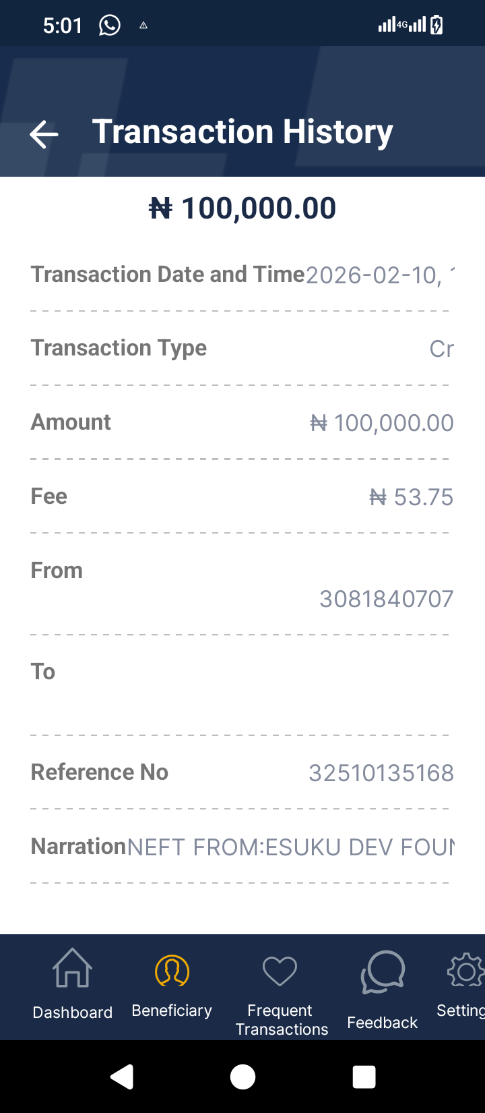Open the Frequent Transactions heart icon
Screen dimensions: 485x1113
pos(280,971)
